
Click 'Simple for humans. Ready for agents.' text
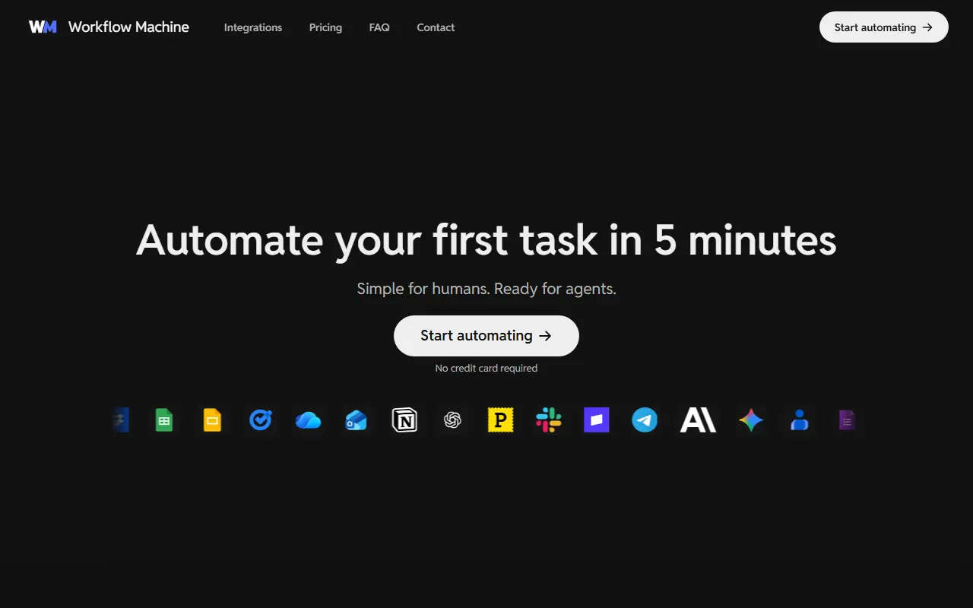pos(486,289)
